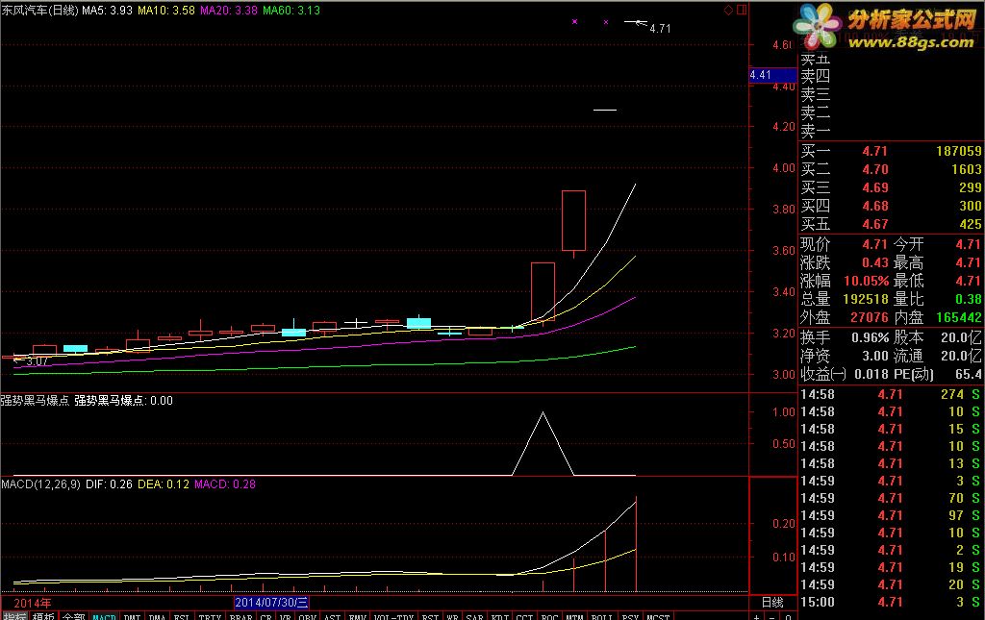
Task: Click the MA5: 3.93 value
Action: pos(107,10)
